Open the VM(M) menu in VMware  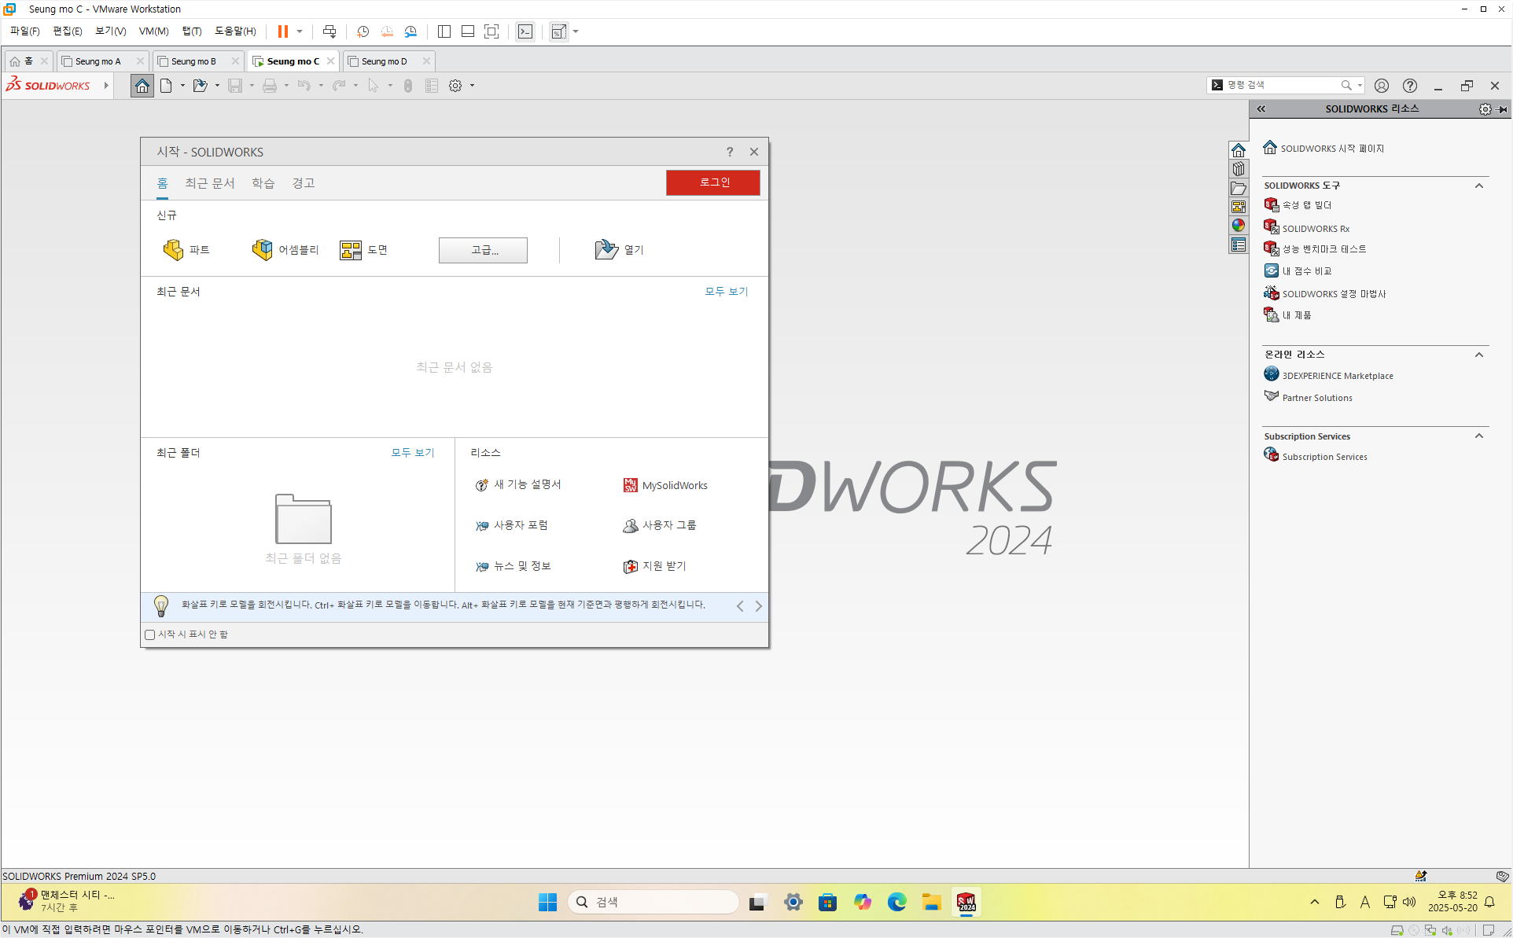click(153, 31)
